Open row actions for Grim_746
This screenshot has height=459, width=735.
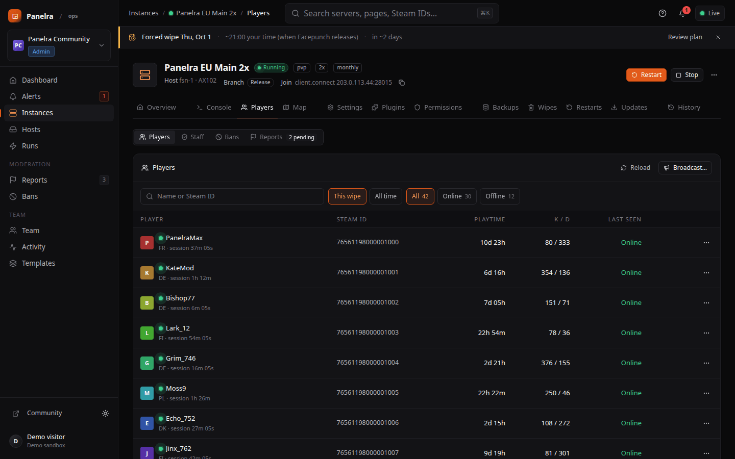(706, 363)
